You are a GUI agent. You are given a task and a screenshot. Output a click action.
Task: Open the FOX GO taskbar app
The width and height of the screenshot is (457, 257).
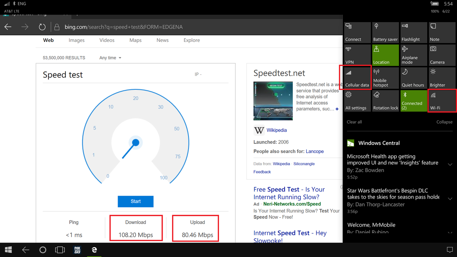click(77, 250)
